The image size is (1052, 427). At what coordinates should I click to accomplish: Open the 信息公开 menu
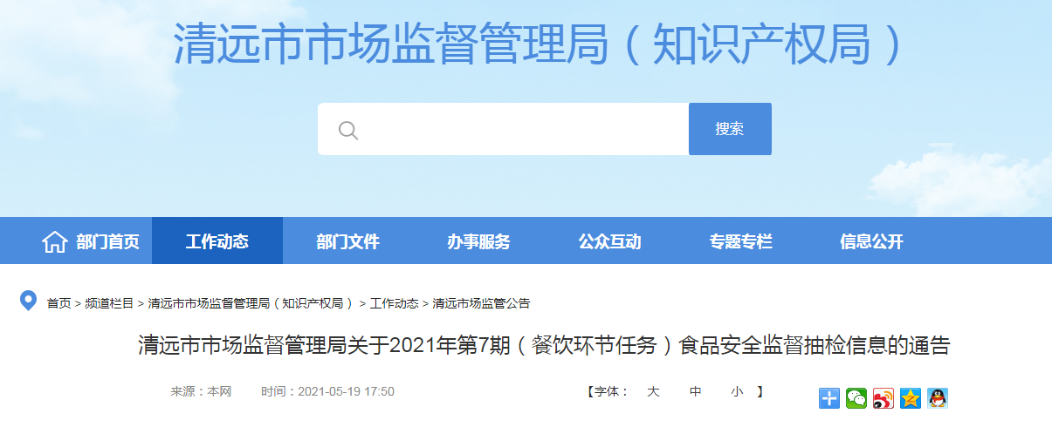click(x=871, y=241)
